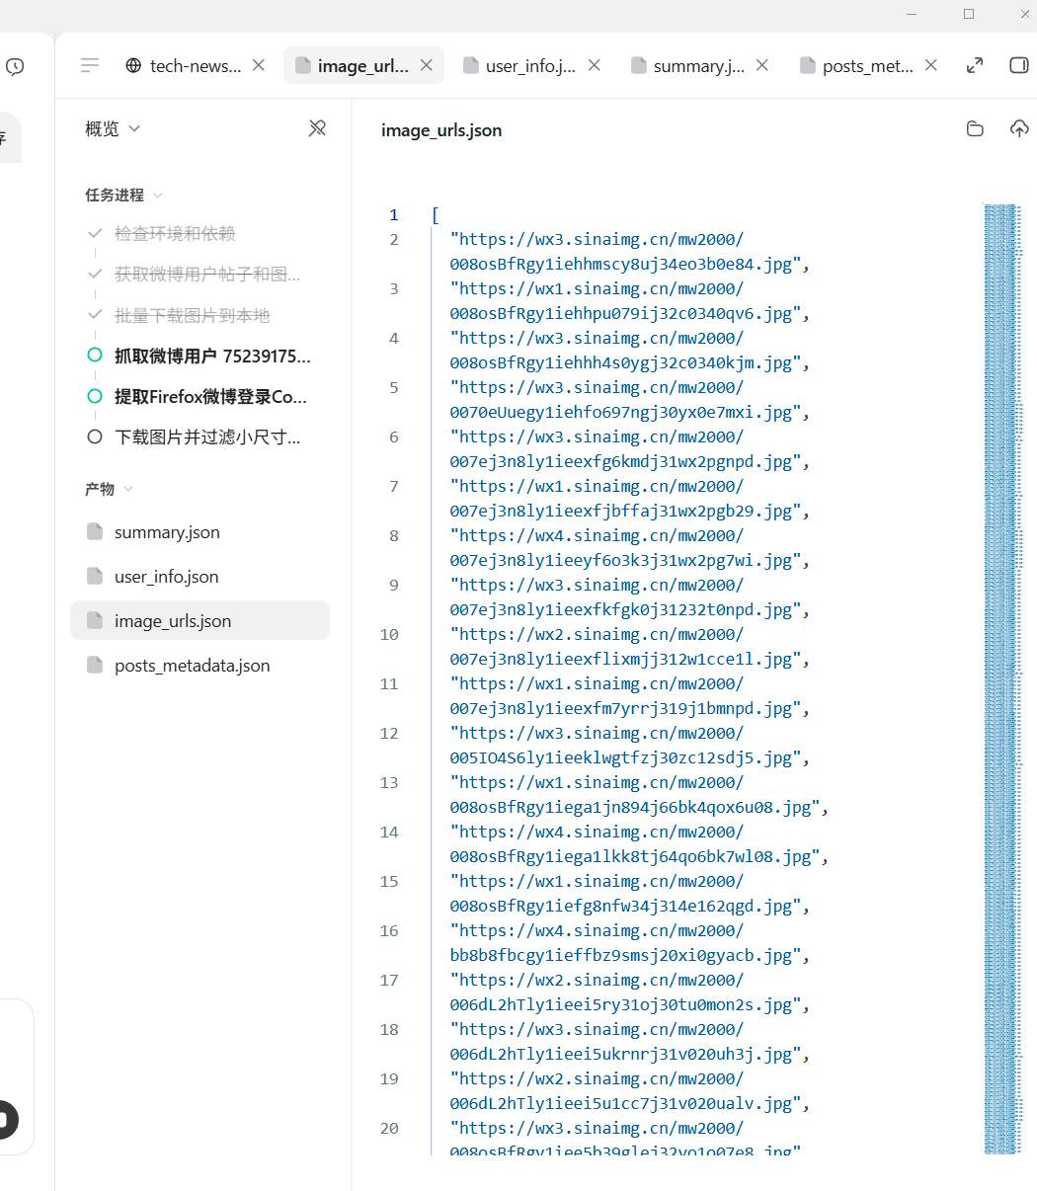Viewport: 1037px width, 1191px height.
Task: Close the image_urls.json tab
Action: click(x=427, y=65)
